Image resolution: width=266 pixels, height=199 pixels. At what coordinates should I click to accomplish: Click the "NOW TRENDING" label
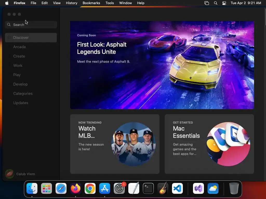coord(90,123)
